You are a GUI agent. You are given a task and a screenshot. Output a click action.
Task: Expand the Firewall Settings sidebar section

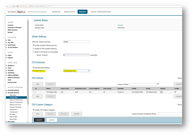6,90
